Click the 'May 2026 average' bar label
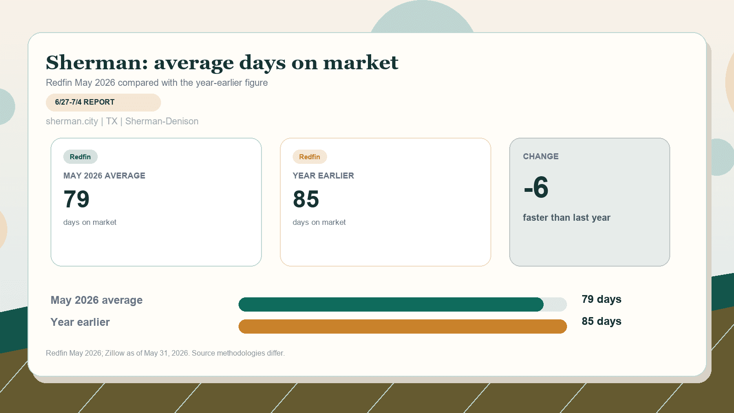Viewport: 734px width, 413px height. click(96, 300)
